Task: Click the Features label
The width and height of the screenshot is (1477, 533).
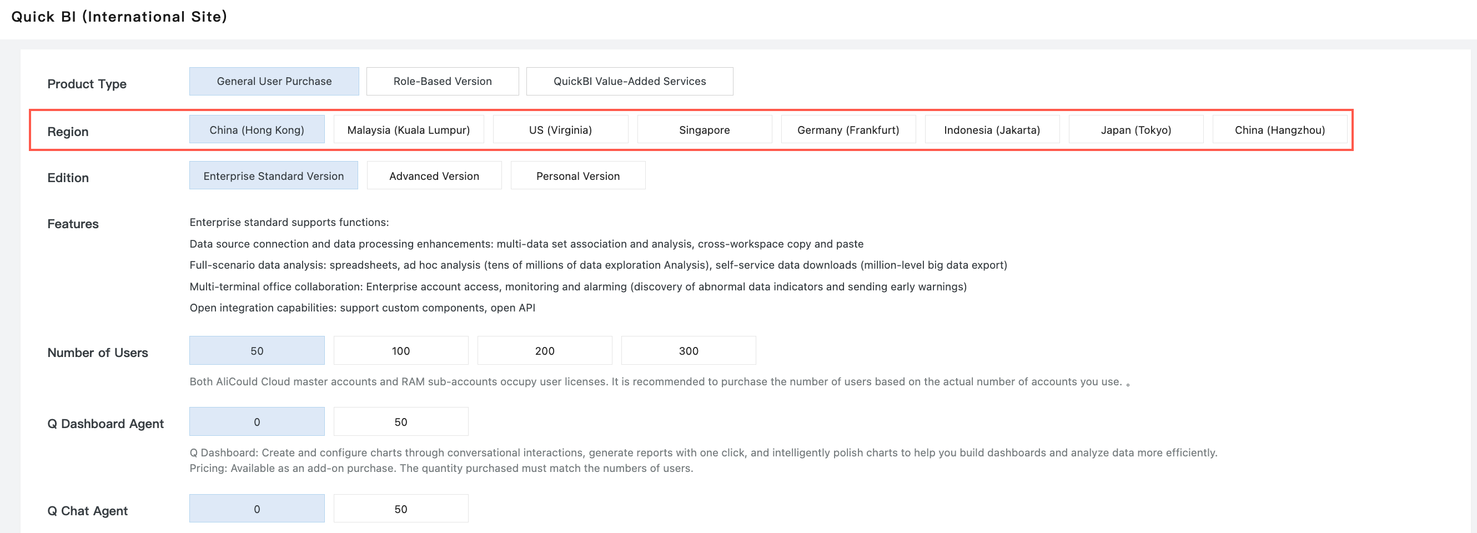Action: click(73, 224)
